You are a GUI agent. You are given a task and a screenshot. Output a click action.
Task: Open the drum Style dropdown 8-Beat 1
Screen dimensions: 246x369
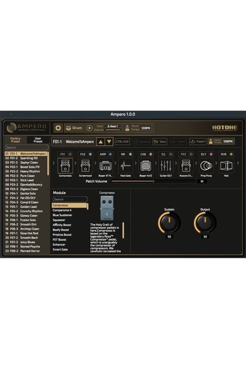coord(113,126)
